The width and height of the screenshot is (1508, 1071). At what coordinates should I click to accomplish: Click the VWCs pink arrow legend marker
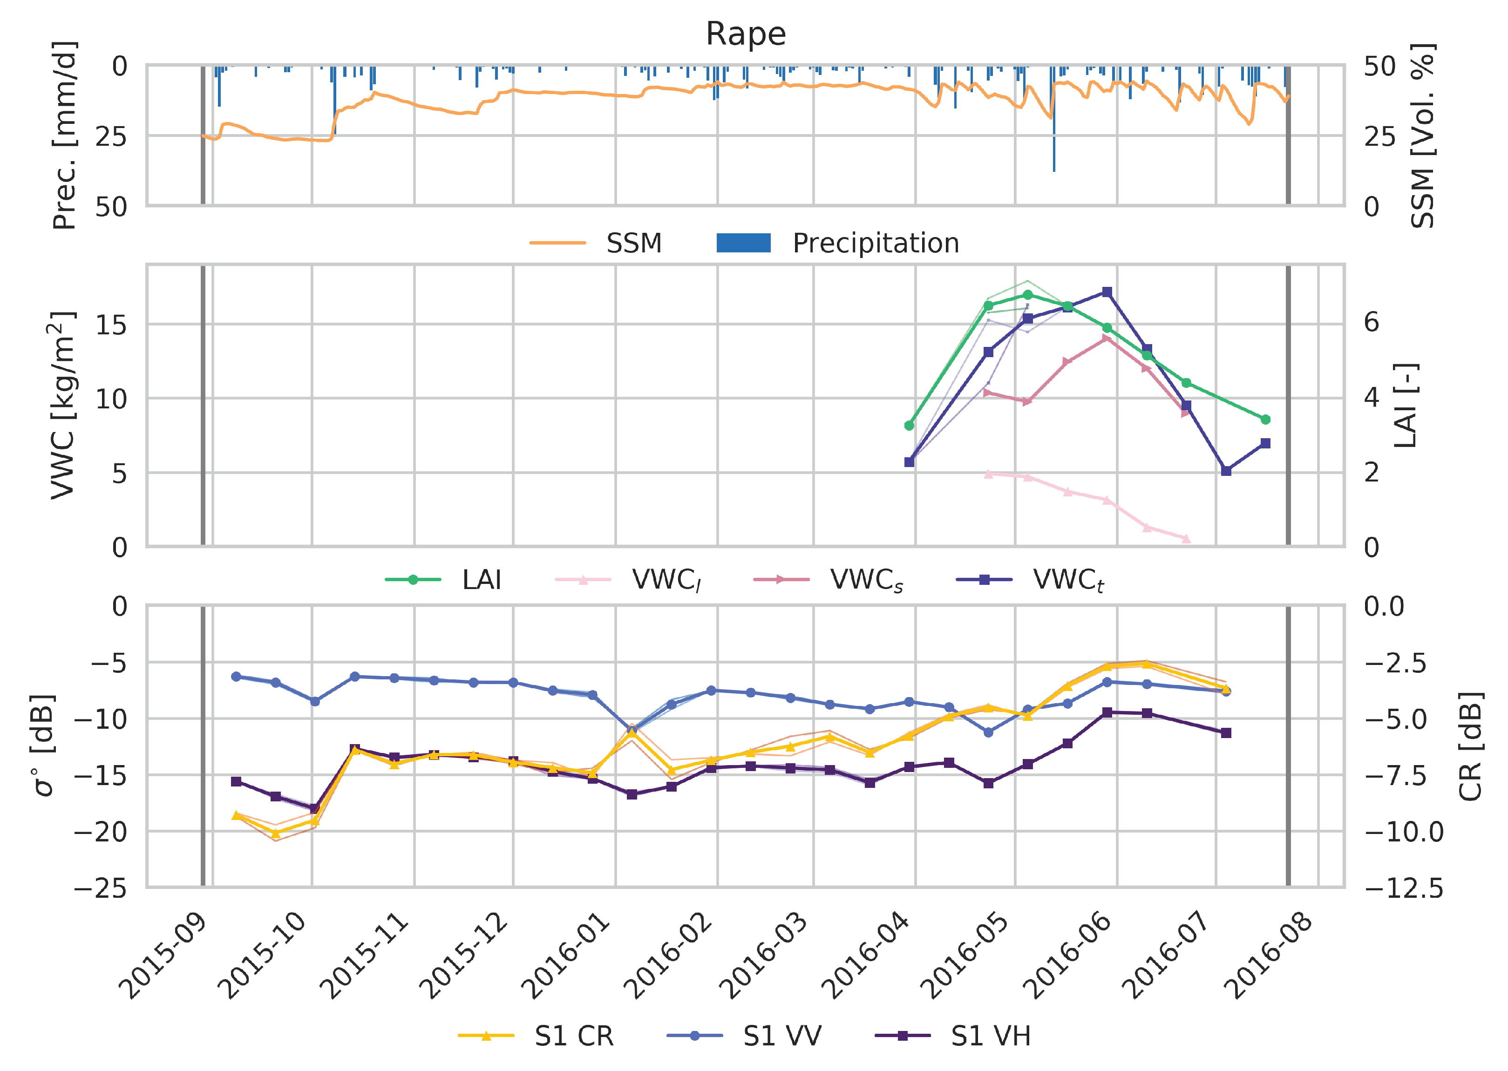pos(781,580)
